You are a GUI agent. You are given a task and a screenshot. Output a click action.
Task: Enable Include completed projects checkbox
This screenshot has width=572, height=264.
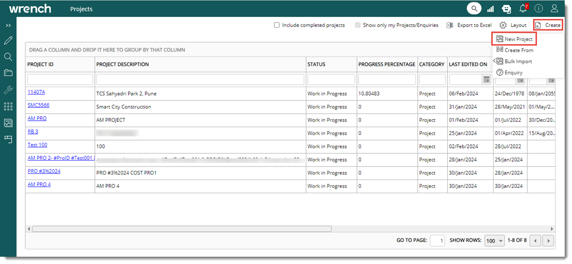click(x=277, y=25)
